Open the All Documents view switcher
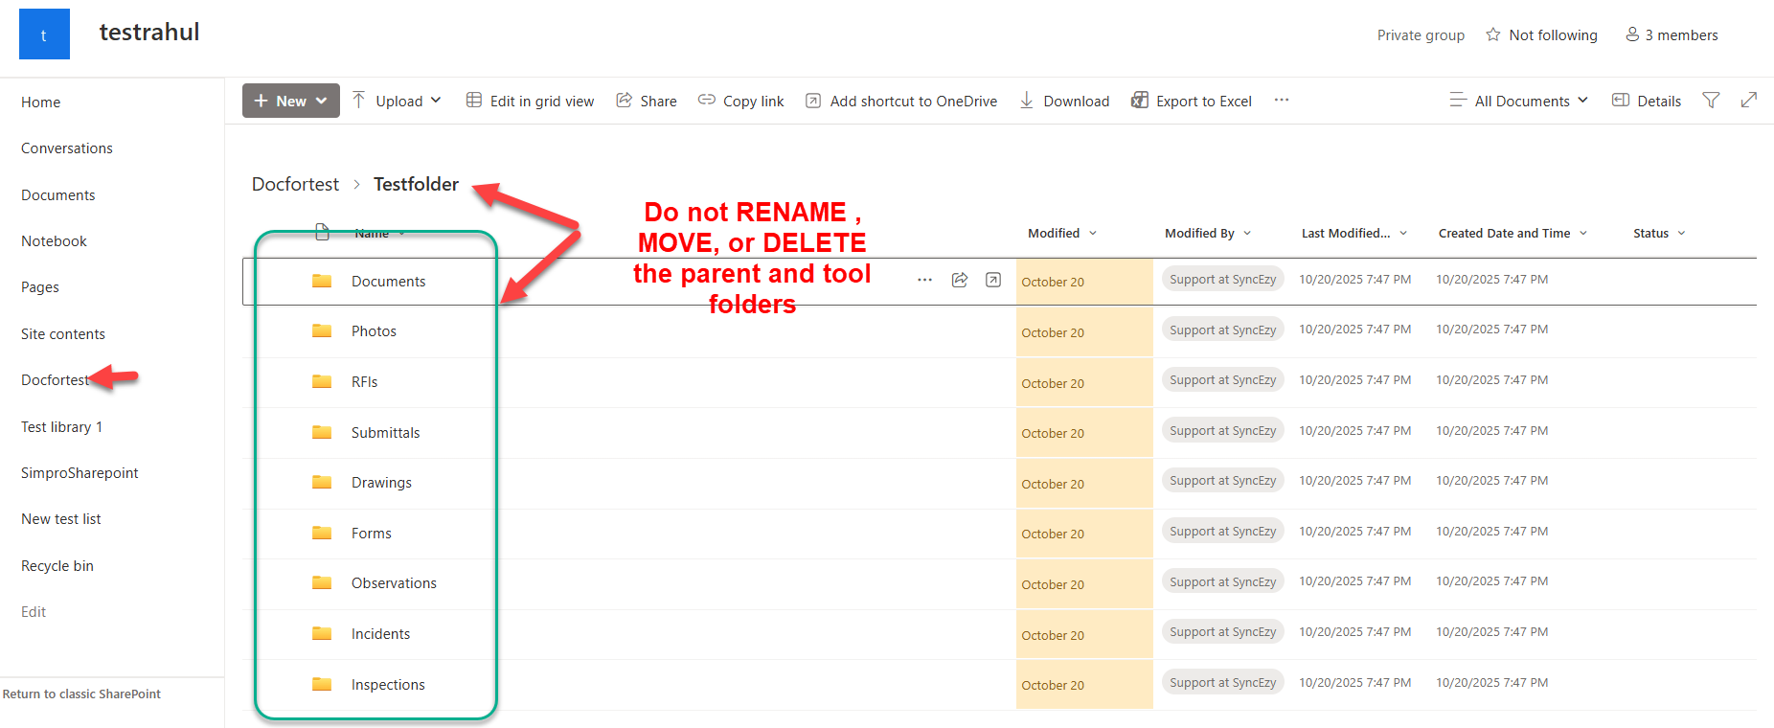Image resolution: width=1774 pixels, height=728 pixels. (x=1519, y=101)
